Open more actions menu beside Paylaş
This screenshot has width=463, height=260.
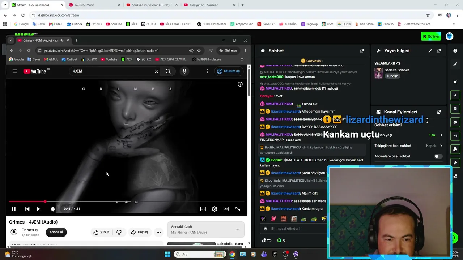pyautogui.click(x=158, y=232)
